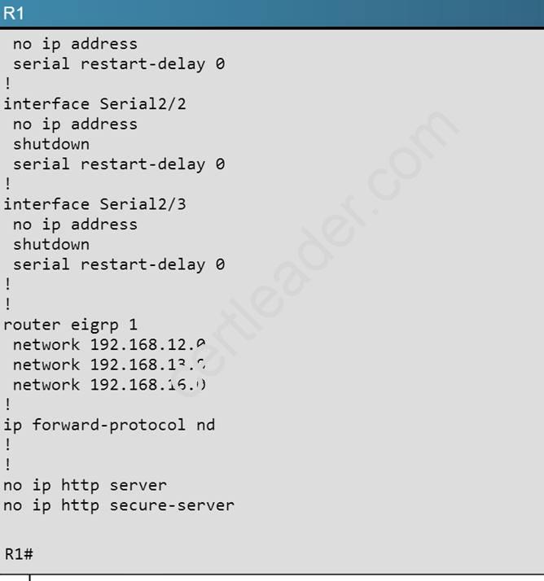Click the 'ip forward-protocol nd' line
The height and width of the screenshot is (581, 544).
pos(109,425)
